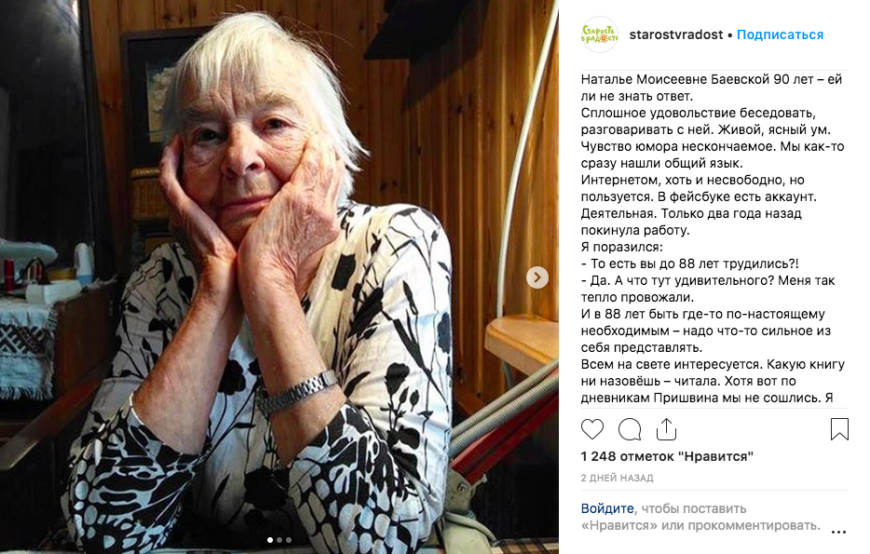
Task: Open the Старость в радость profile avatar
Action: (x=599, y=34)
